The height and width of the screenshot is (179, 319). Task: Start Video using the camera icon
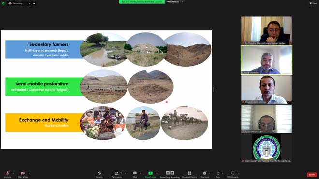tap(23, 174)
